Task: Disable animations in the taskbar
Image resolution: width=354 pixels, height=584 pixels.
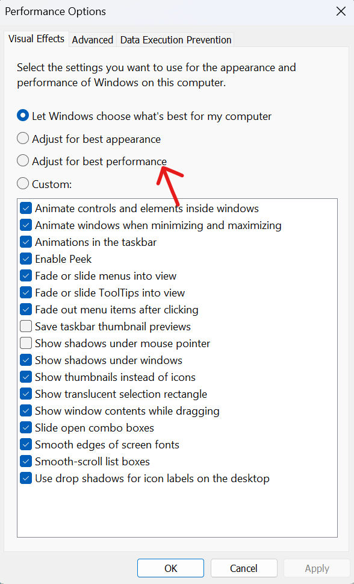Action: [26, 242]
